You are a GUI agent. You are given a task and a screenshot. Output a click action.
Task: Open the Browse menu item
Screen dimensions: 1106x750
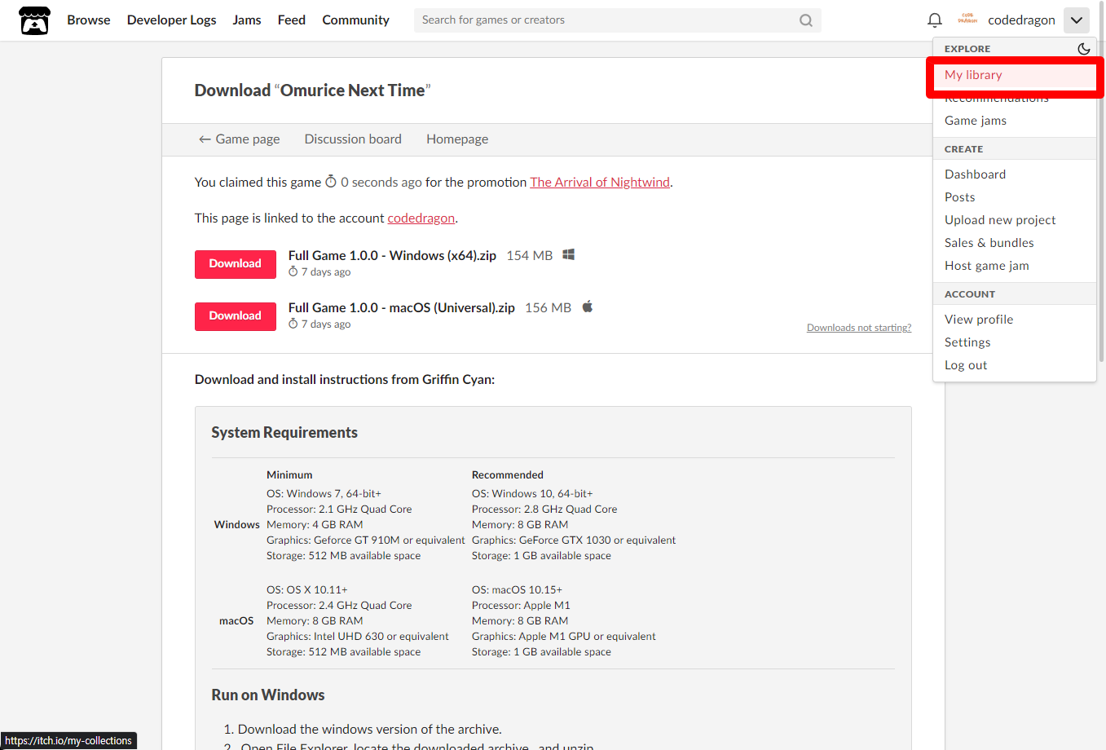[x=89, y=20]
